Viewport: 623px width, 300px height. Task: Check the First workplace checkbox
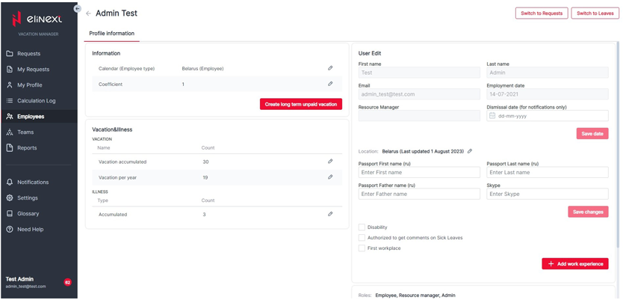coord(362,248)
